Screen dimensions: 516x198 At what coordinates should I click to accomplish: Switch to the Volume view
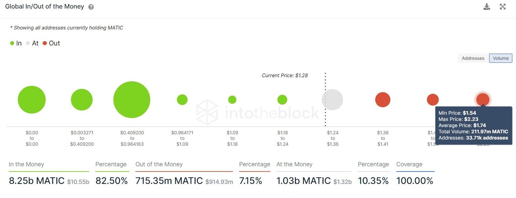pyautogui.click(x=501, y=58)
